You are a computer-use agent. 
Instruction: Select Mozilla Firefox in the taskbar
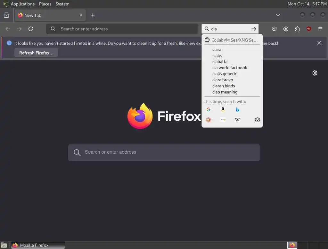point(38,245)
